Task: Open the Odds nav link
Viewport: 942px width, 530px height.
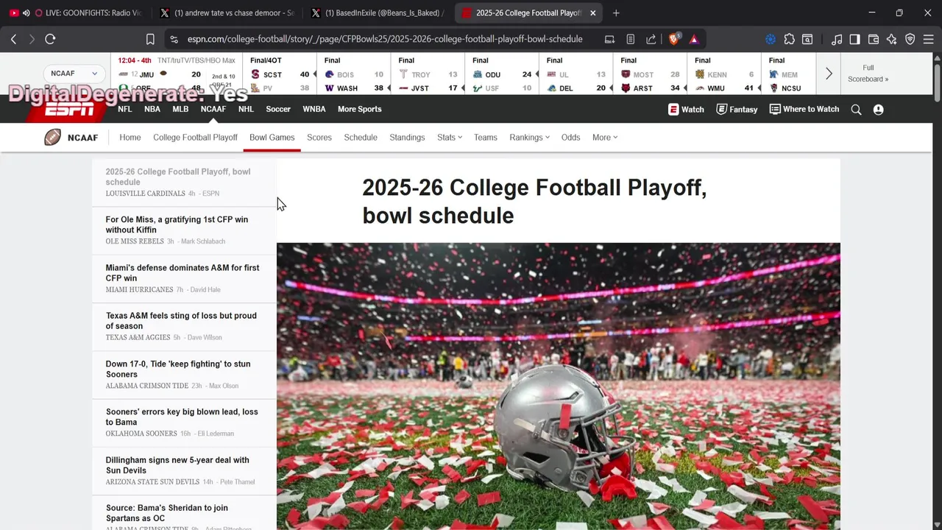Action: (571, 137)
